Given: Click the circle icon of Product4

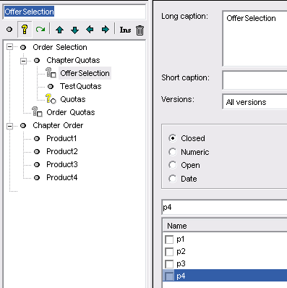Looking at the screenshot, I should click(x=37, y=178).
